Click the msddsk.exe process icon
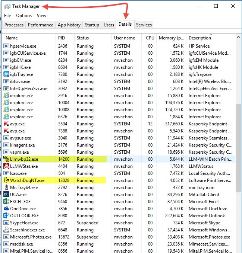This screenshot has height=253, width=242. [x=6, y=244]
